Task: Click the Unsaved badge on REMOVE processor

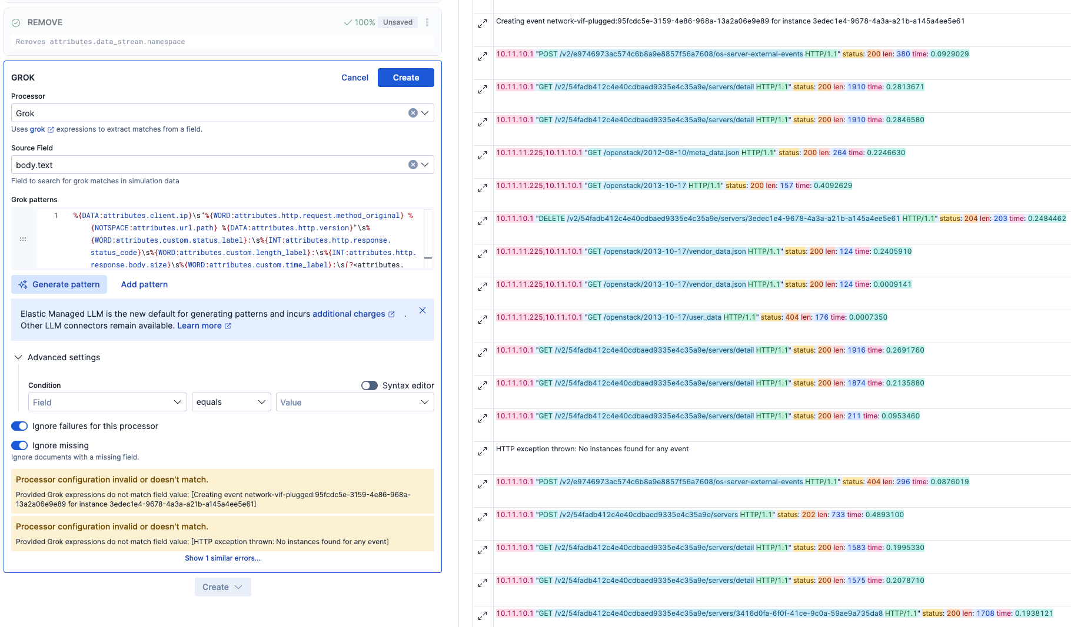Action: coord(398,22)
